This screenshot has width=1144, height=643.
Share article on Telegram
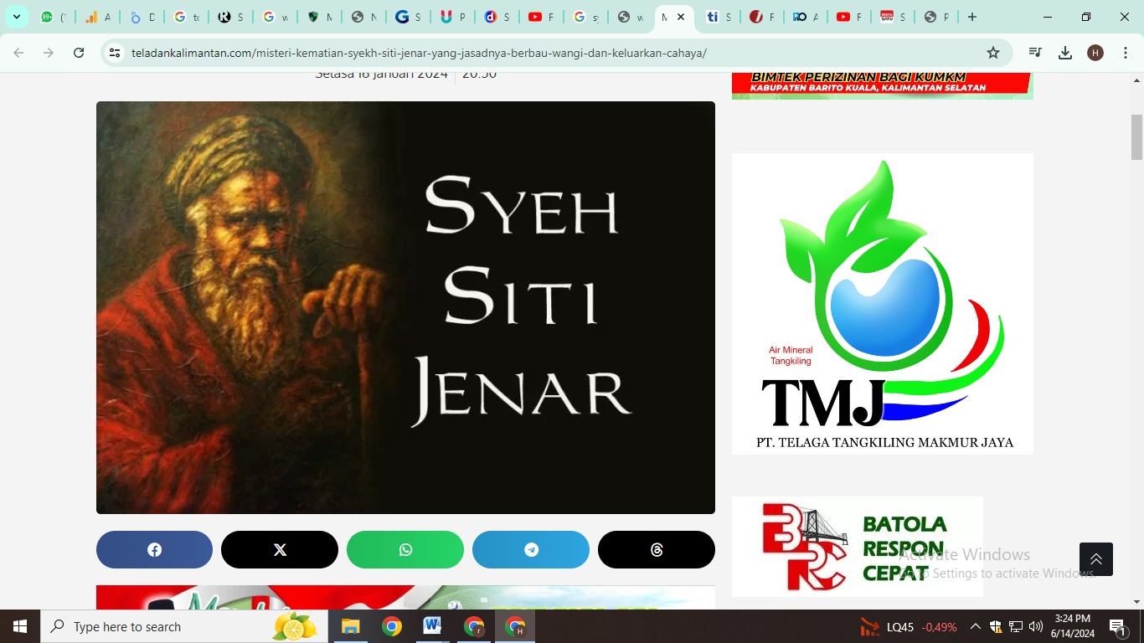[x=531, y=550]
